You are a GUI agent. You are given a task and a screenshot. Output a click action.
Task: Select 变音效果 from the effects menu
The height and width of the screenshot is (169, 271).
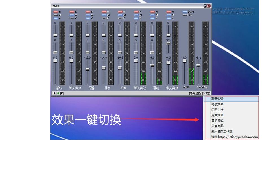coord(217,115)
